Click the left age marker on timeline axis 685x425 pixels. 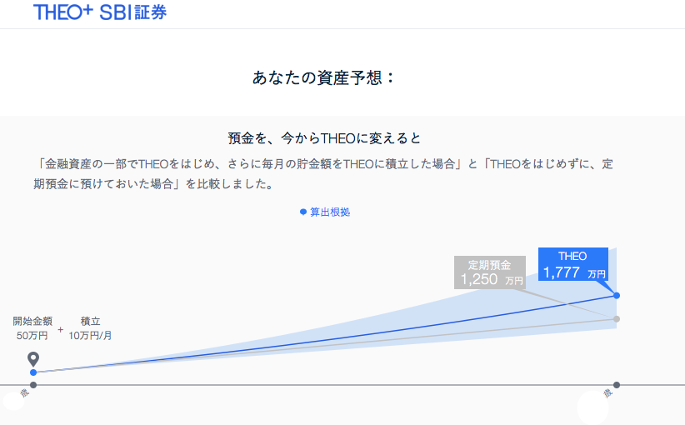click(x=33, y=385)
